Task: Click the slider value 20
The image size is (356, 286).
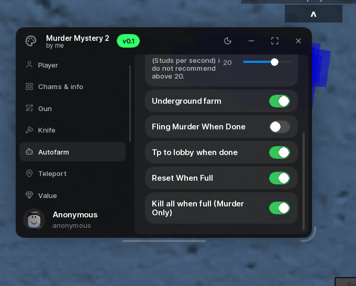Action: coord(227,62)
